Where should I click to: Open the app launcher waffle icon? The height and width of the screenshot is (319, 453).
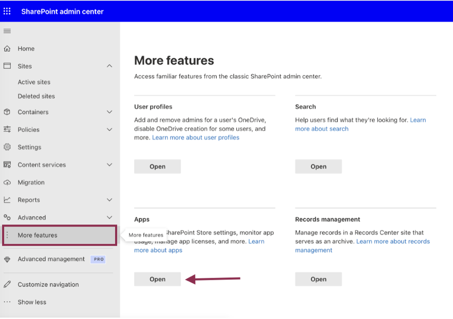[x=7, y=11]
